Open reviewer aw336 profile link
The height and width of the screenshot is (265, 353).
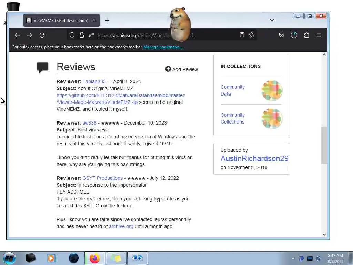coord(89,123)
